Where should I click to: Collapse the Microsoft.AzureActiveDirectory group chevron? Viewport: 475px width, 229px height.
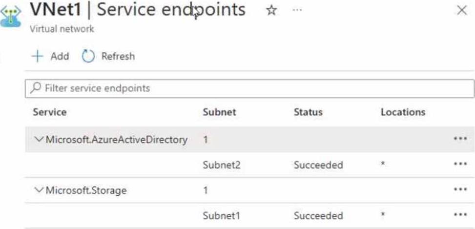click(39, 140)
